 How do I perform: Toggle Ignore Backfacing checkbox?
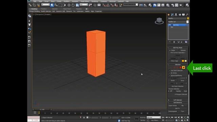point(170,75)
